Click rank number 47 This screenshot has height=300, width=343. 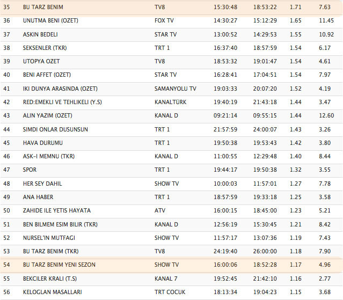pos(6,170)
